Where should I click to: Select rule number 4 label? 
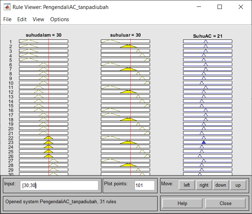(11, 56)
